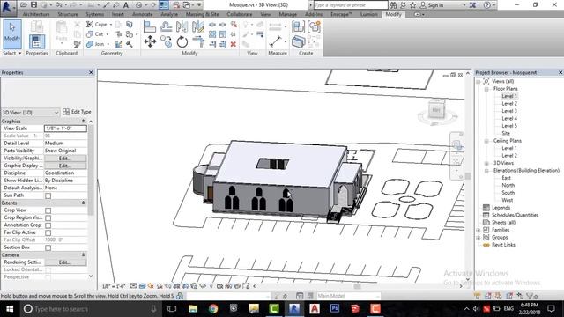Viewport: 564px width, 317px height.
Task: Activate the Copy tool in Modify panel
Action: point(166,41)
